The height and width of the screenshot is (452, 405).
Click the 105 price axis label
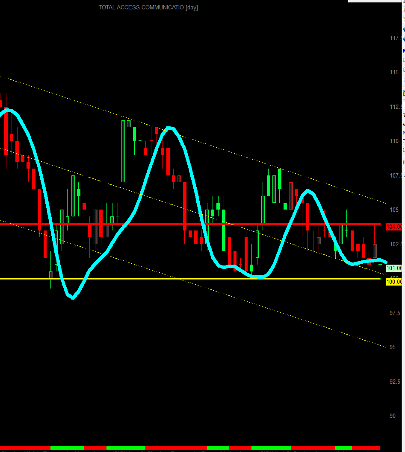click(394, 210)
